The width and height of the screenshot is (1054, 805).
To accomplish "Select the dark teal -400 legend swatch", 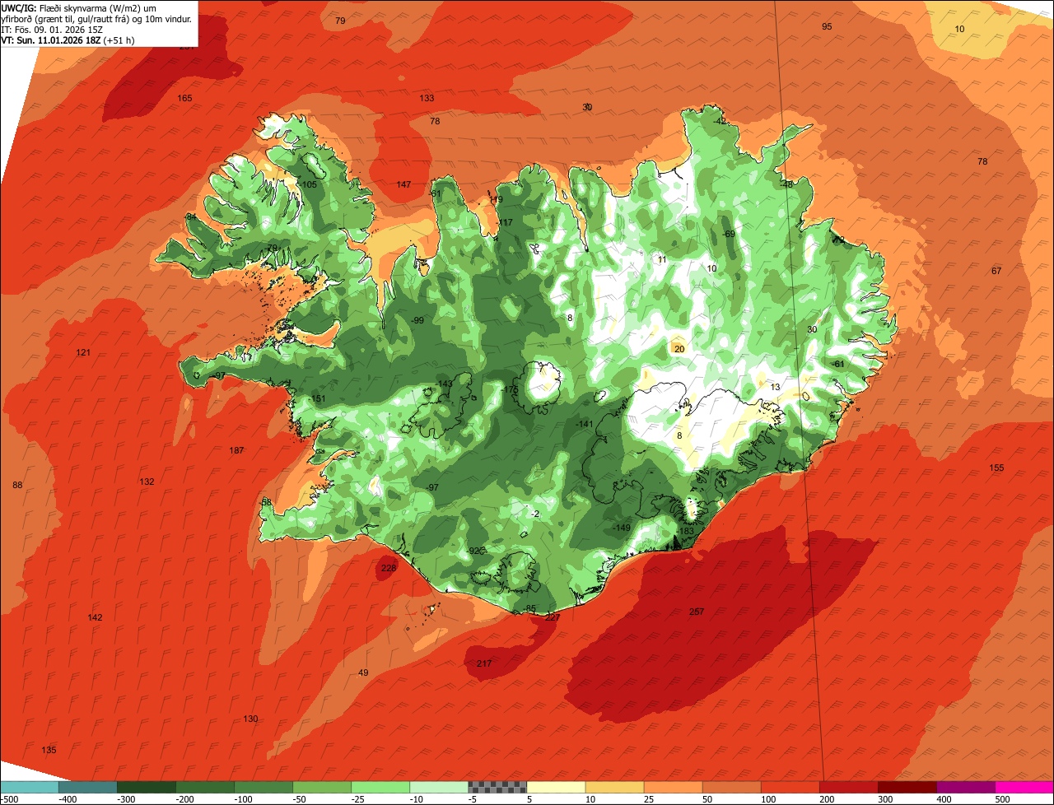I will 88,787.
